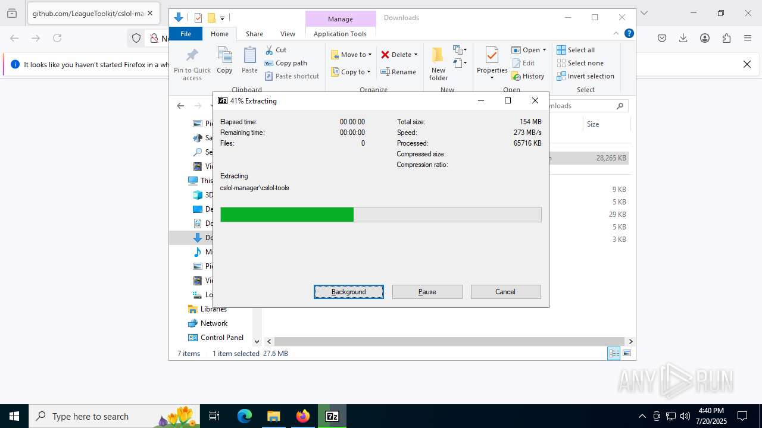Screen dimensions: 762x428
Task: Open the File menu in Explorer
Action: (x=186, y=34)
